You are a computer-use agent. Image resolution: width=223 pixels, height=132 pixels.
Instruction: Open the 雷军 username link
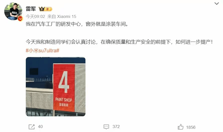[x=31, y=9]
